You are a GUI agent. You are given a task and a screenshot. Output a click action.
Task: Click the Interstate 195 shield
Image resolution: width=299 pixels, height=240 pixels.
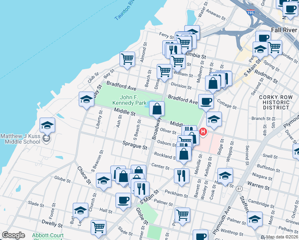(250, 12)
